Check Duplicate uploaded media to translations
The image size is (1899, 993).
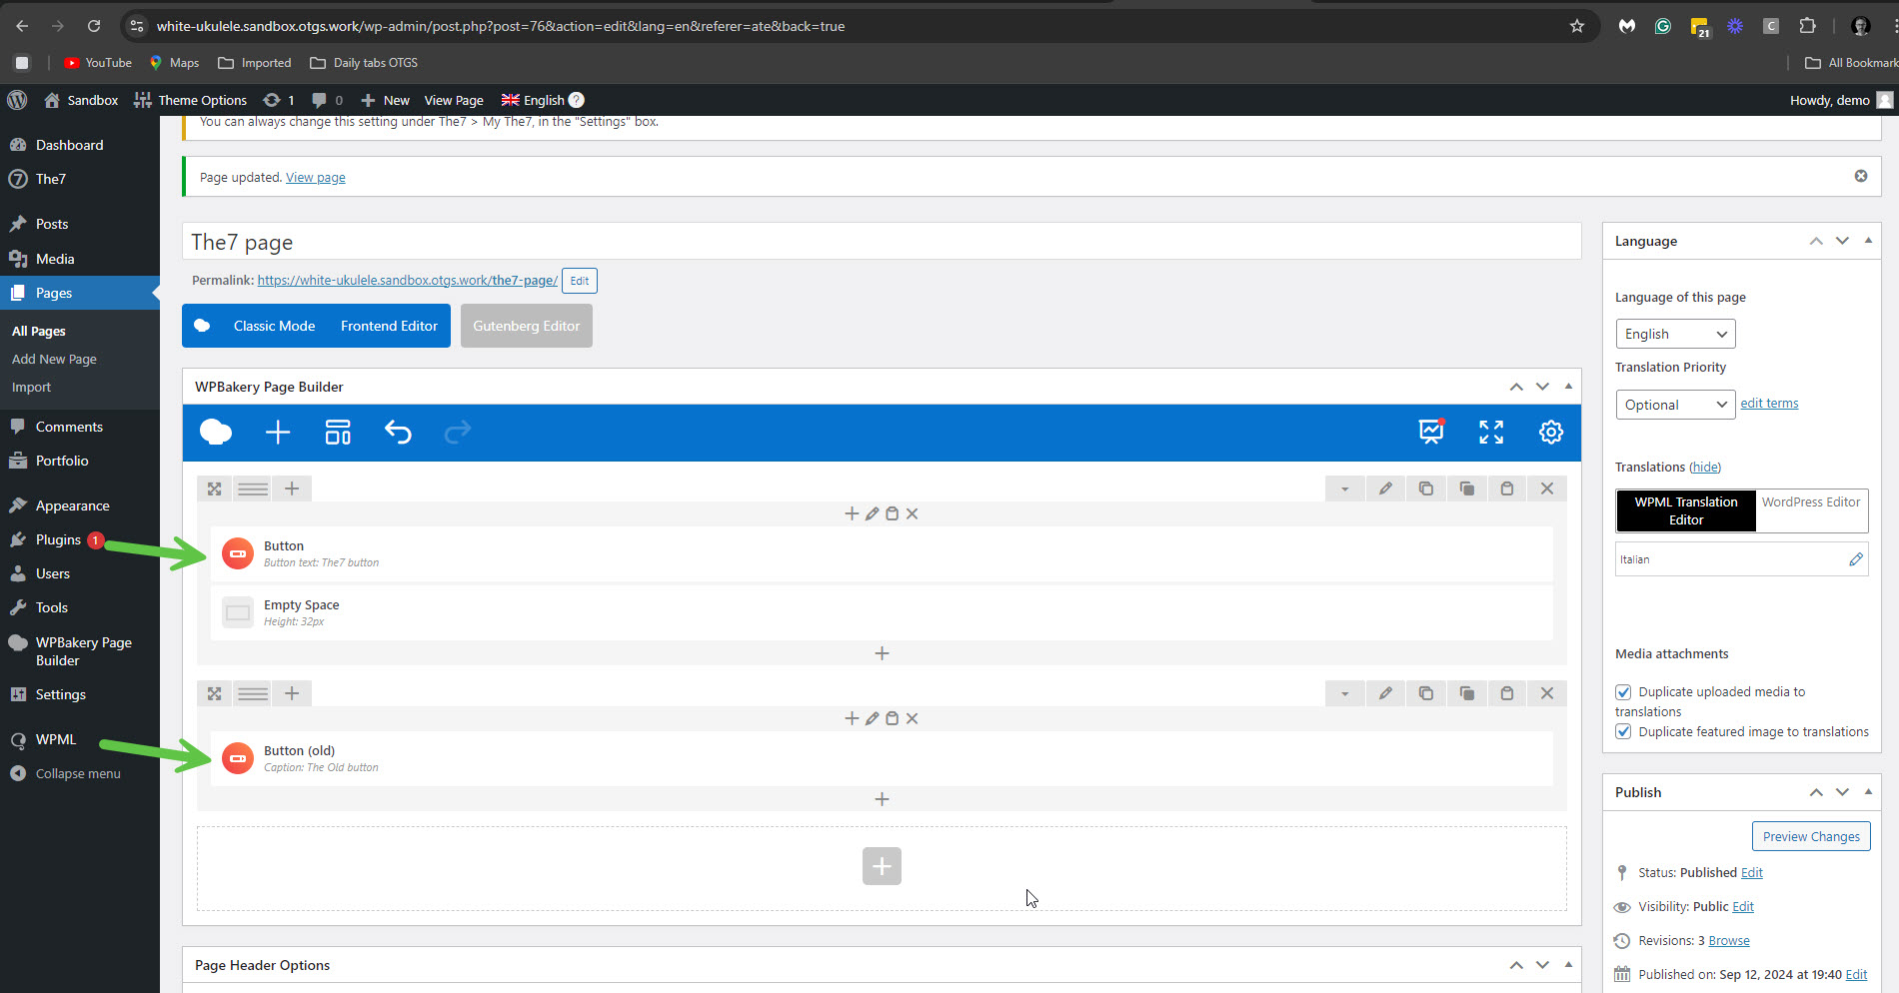(1623, 692)
